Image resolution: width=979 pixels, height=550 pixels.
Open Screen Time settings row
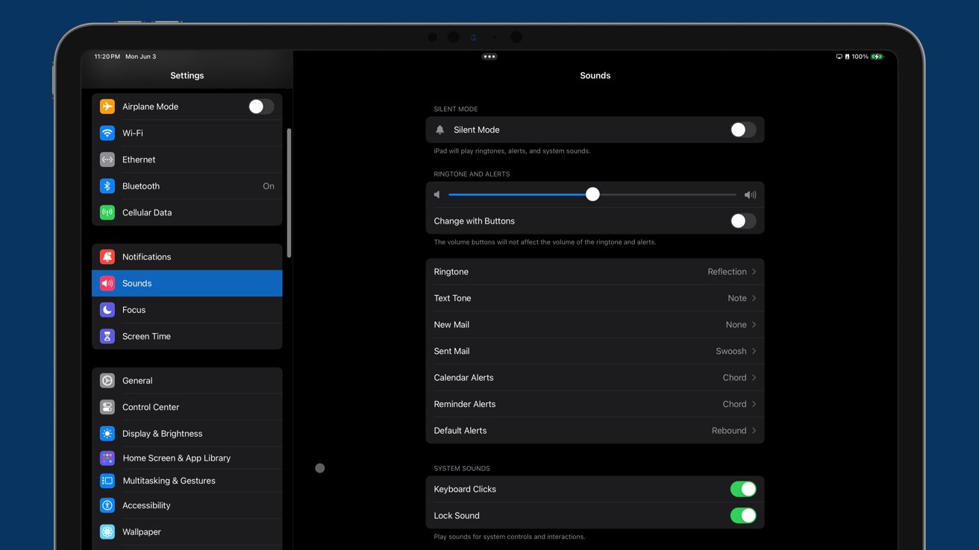coord(187,336)
